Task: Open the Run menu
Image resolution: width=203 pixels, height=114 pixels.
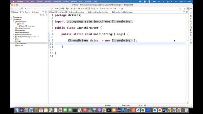Action: [x=81, y=2]
